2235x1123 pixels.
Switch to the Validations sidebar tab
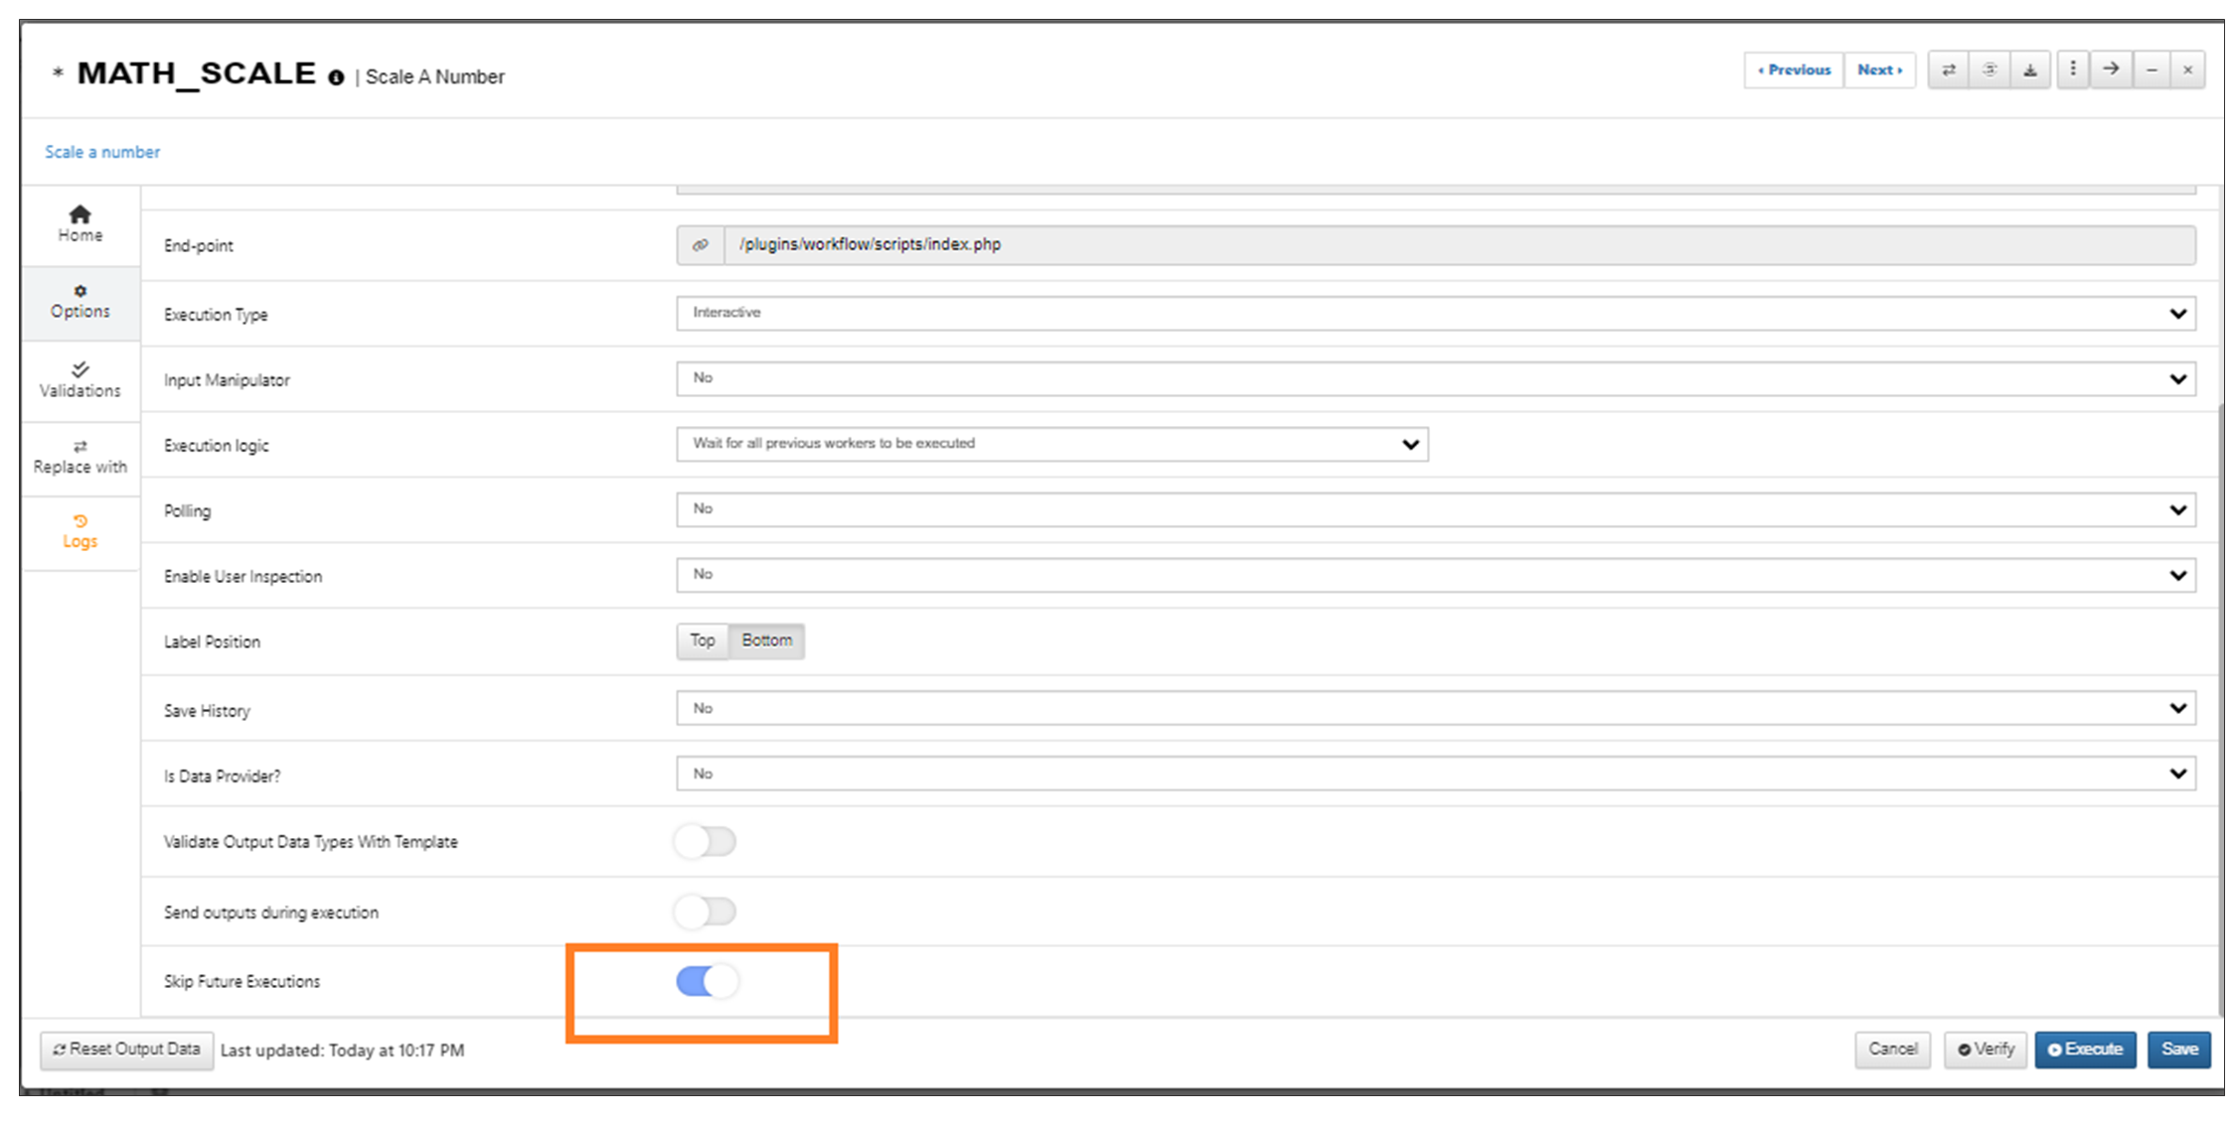80,381
